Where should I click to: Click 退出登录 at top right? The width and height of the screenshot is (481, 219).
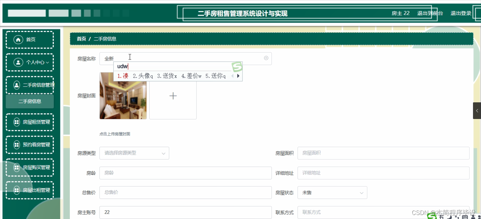pos(461,13)
